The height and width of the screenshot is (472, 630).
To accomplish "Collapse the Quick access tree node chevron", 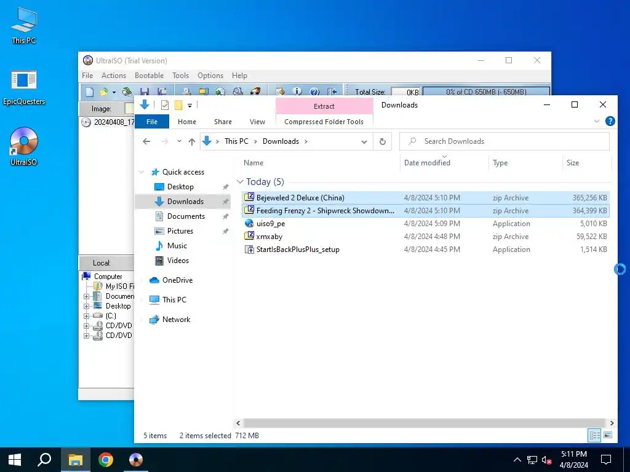I will pyautogui.click(x=141, y=172).
